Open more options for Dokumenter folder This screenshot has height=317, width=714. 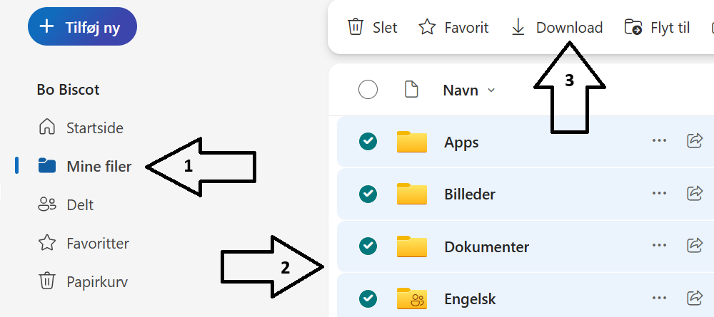(x=659, y=246)
